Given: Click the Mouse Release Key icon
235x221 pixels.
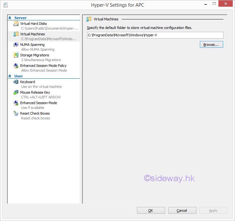Looking at the screenshot, I should 16,93.
